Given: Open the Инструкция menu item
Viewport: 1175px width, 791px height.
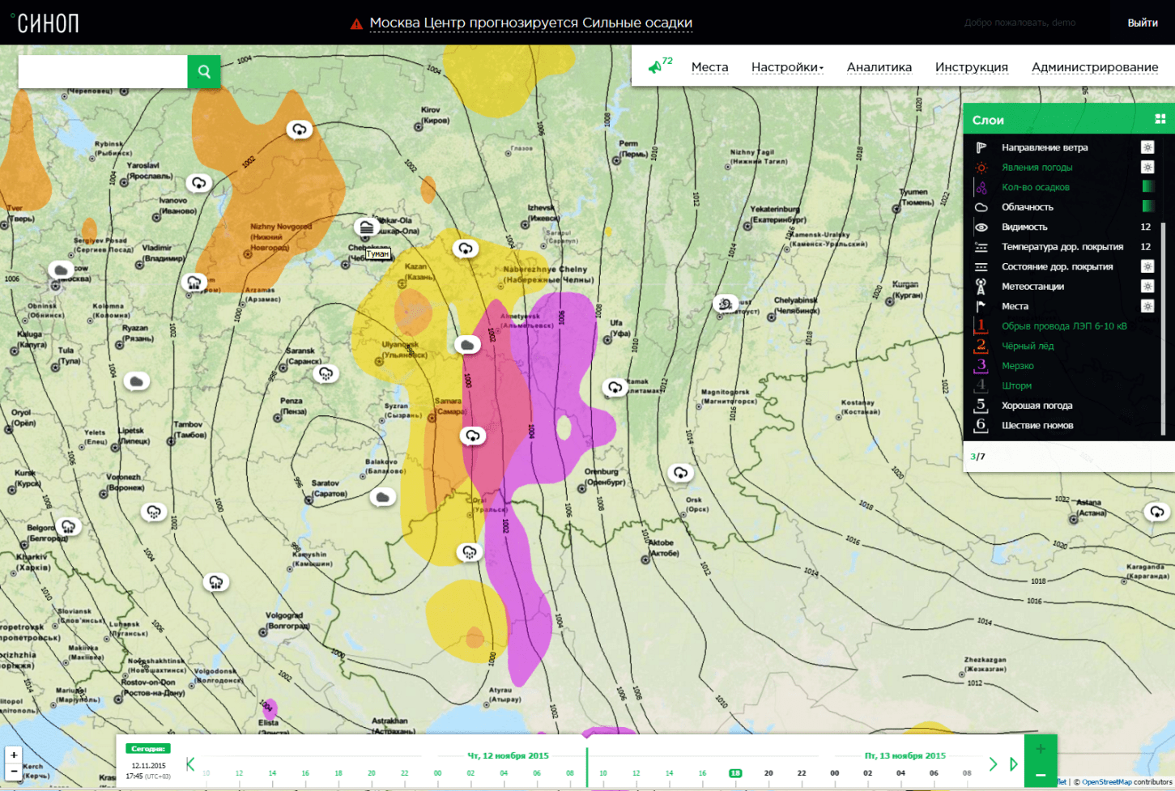Looking at the screenshot, I should click(971, 67).
